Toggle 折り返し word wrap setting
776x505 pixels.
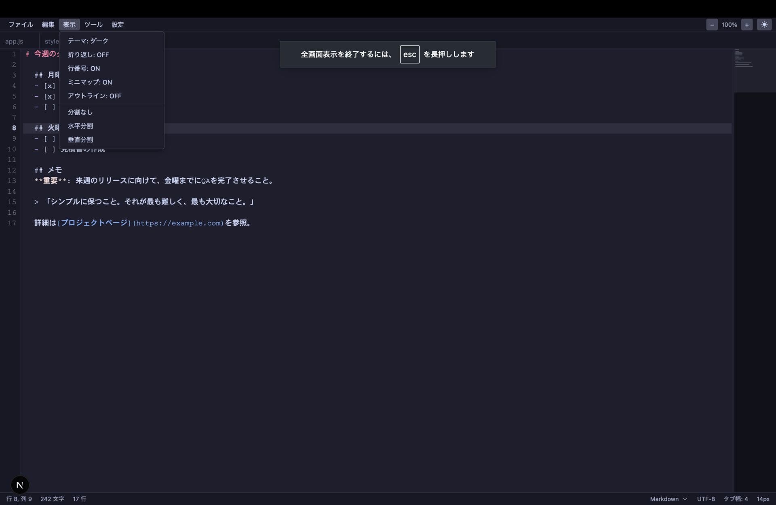pyautogui.click(x=88, y=55)
